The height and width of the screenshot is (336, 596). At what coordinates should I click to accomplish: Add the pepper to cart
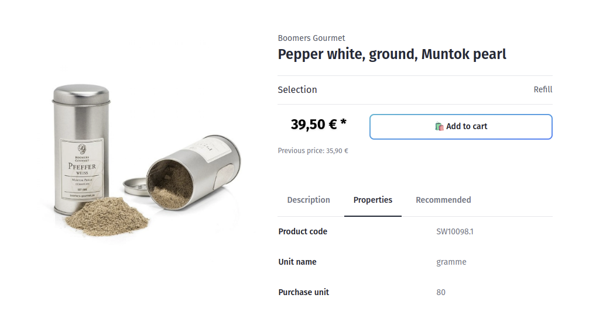click(461, 127)
